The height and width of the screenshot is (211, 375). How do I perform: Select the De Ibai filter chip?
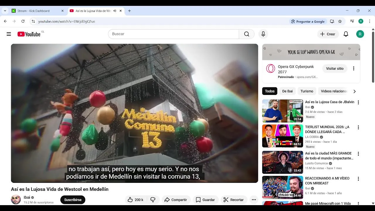pyautogui.click(x=287, y=91)
